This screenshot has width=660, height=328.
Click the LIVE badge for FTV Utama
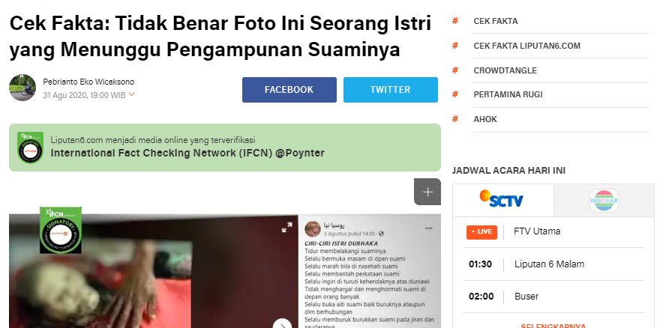point(481,231)
